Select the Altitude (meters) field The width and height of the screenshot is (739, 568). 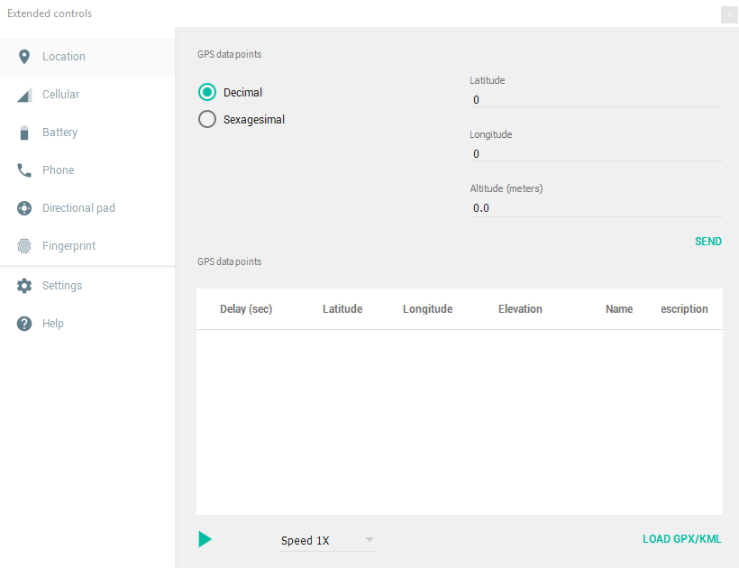click(595, 208)
